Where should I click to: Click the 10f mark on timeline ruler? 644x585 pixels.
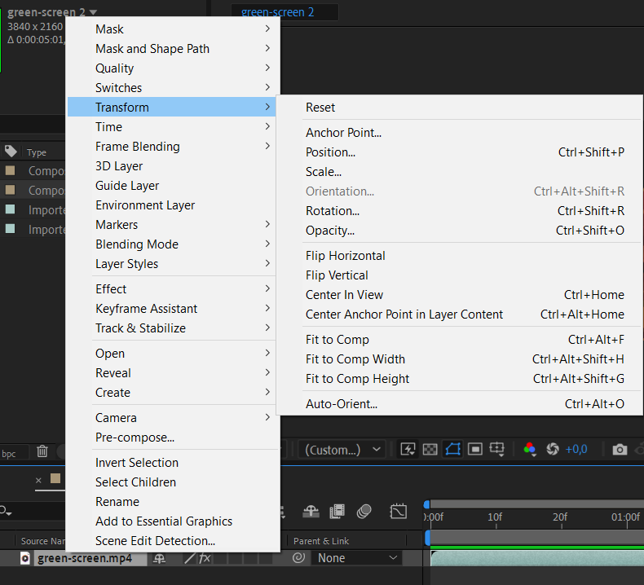[495, 517]
